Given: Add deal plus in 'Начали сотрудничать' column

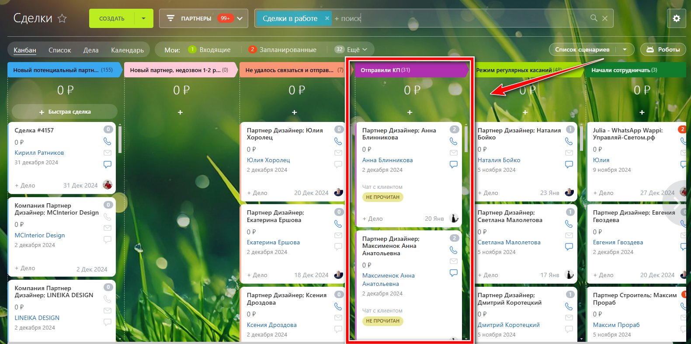Looking at the screenshot, I should [x=642, y=112].
